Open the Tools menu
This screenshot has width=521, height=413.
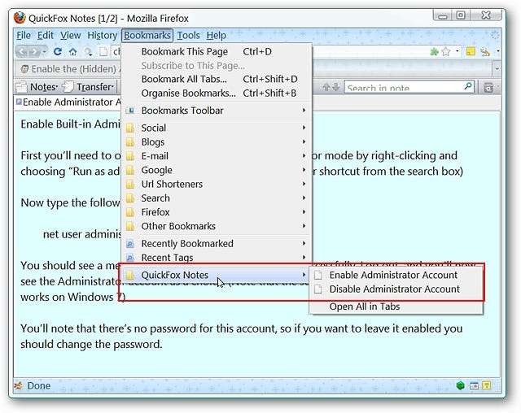point(188,35)
